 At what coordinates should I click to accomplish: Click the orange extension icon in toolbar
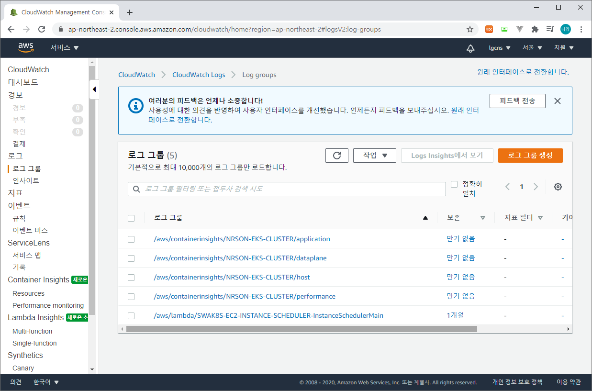[x=489, y=29]
